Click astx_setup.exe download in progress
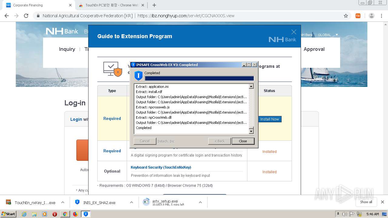Screen dimensions: 388x218 pos(168,203)
